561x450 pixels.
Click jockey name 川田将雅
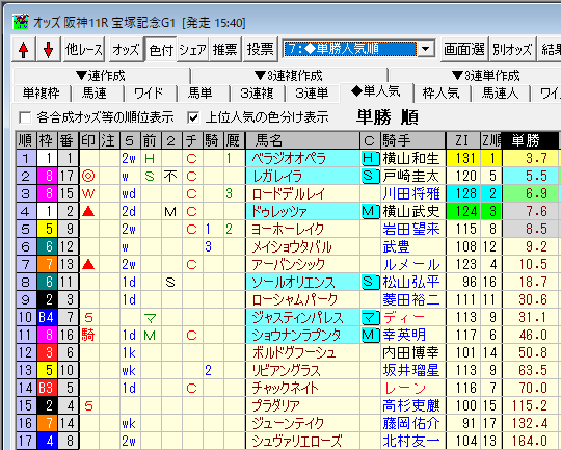click(411, 194)
